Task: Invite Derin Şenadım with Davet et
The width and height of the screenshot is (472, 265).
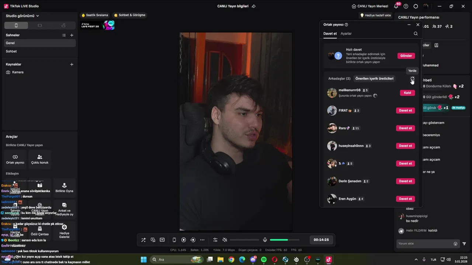Action: coord(405,181)
